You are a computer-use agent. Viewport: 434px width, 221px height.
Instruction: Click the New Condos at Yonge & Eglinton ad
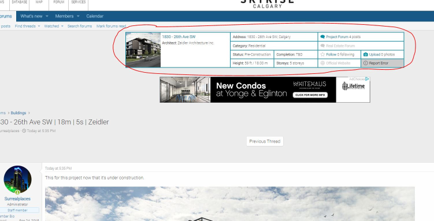tap(265, 89)
